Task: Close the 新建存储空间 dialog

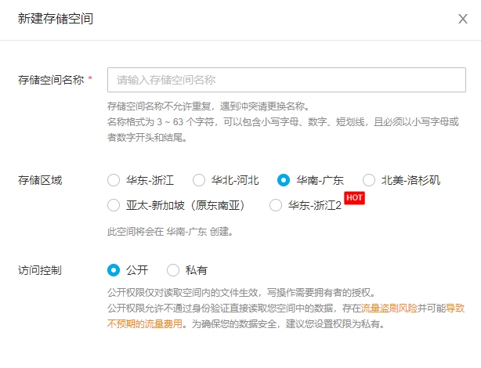Action: point(462,19)
